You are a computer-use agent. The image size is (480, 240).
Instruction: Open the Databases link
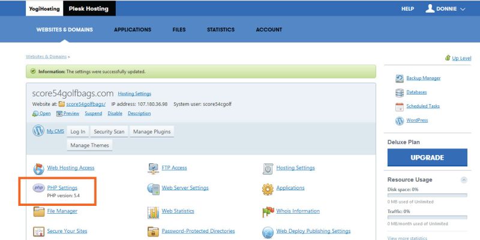pyautogui.click(x=416, y=92)
